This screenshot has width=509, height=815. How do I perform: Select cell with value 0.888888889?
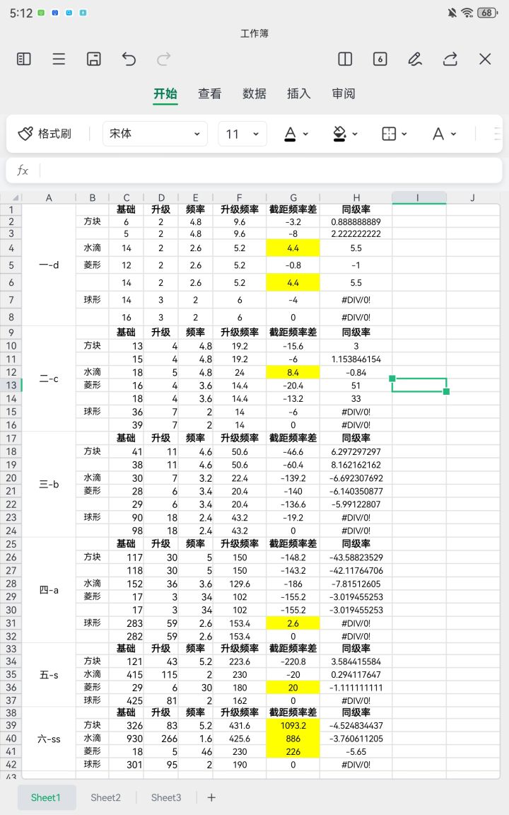tap(356, 222)
